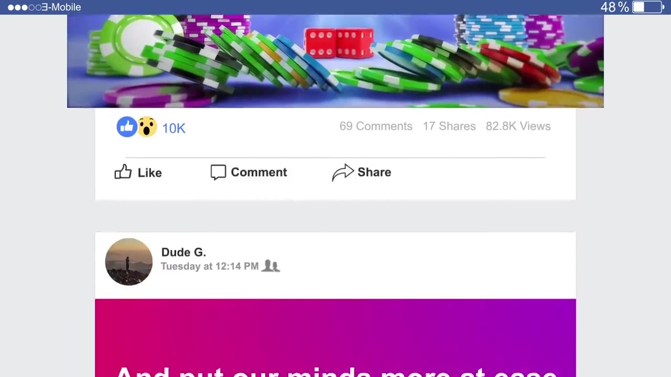Open the Dude G. profile name
Screen dimensions: 671x377
coord(183,252)
